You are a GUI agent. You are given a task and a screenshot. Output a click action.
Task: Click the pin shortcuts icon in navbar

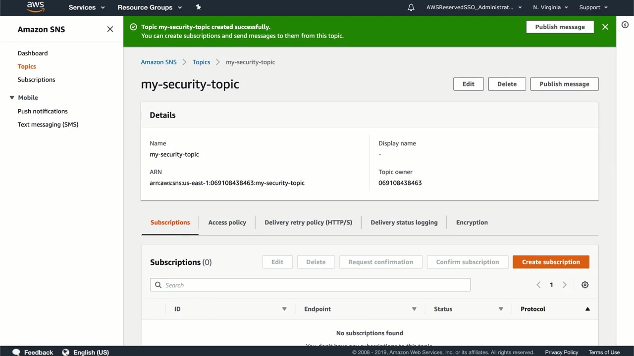198,7
